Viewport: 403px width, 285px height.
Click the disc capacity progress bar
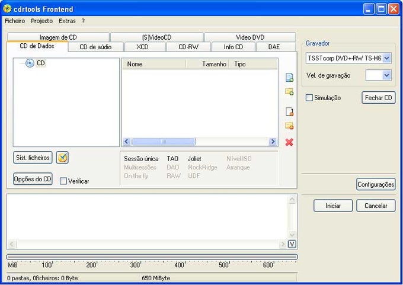point(152,257)
